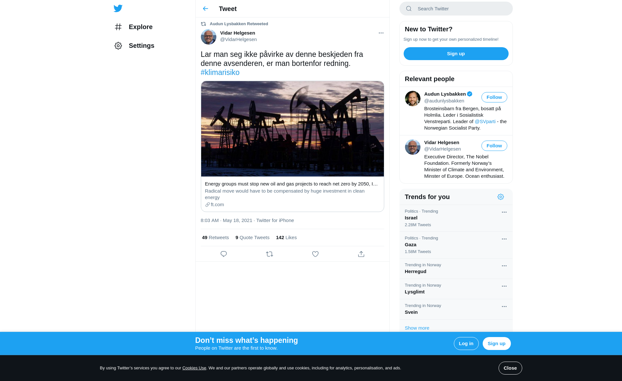The image size is (622, 381).
Task: Open Vidar Helgesen name on the tweet
Action: 237,33
